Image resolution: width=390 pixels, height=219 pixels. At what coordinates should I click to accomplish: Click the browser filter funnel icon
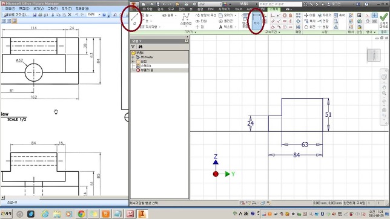click(x=133, y=47)
